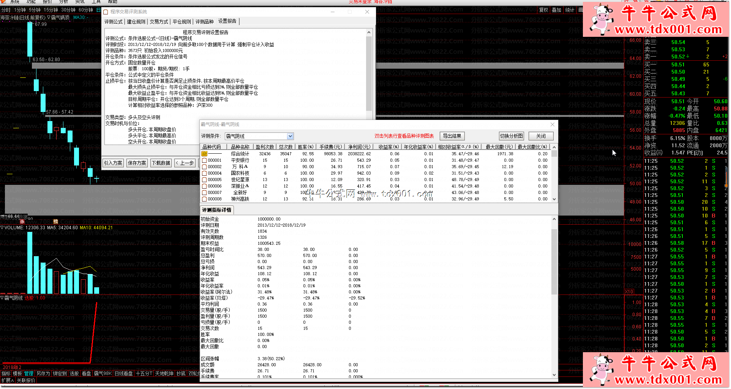This screenshot has width=731, height=389.
Task: Select stock icon for 000001 平安银行
Action: [x=204, y=160]
